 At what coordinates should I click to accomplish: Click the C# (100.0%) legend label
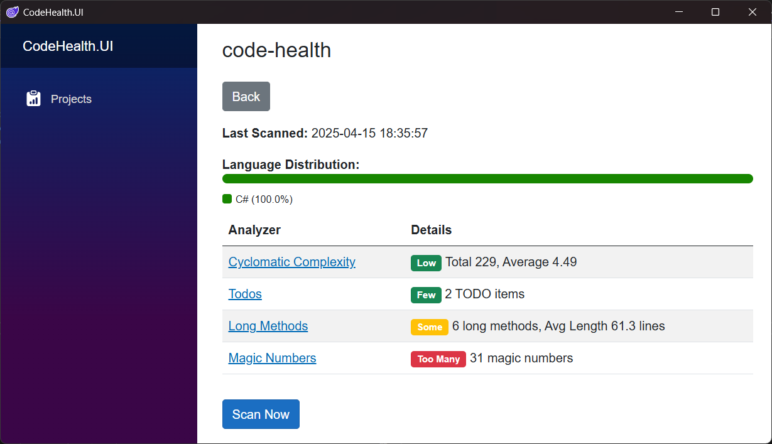(264, 199)
